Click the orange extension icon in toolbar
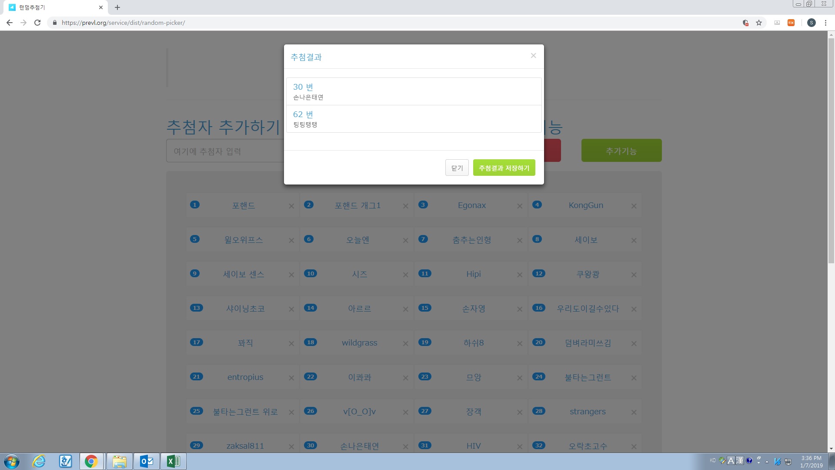The width and height of the screenshot is (835, 470). tap(791, 23)
